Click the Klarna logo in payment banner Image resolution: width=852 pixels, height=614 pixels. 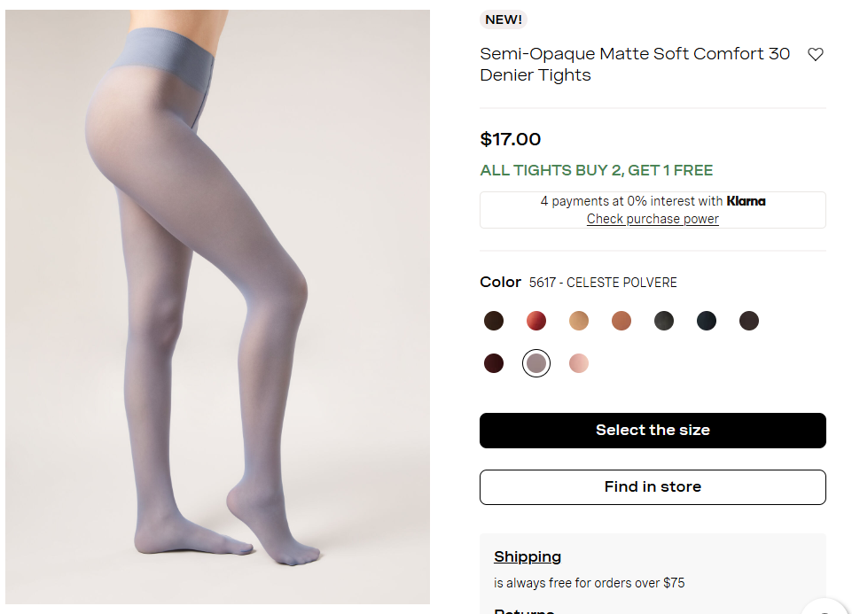point(746,201)
